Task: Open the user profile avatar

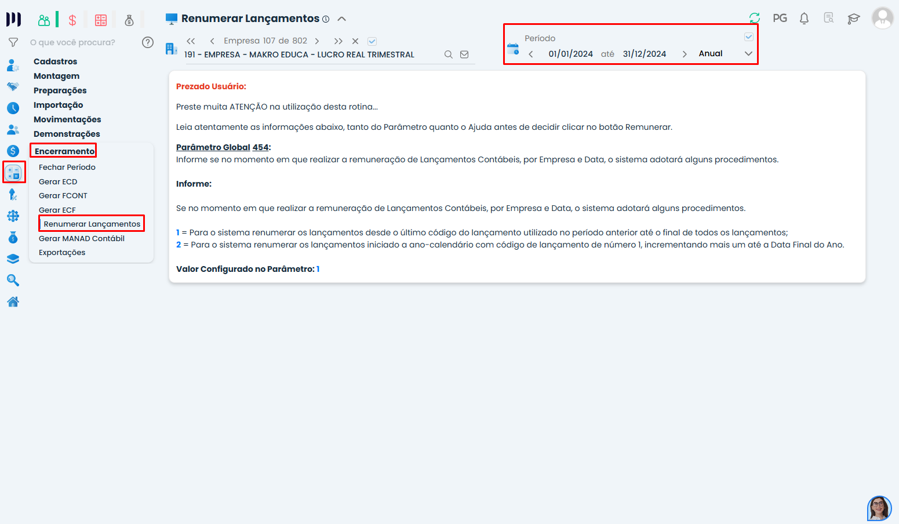Action: pos(883,19)
